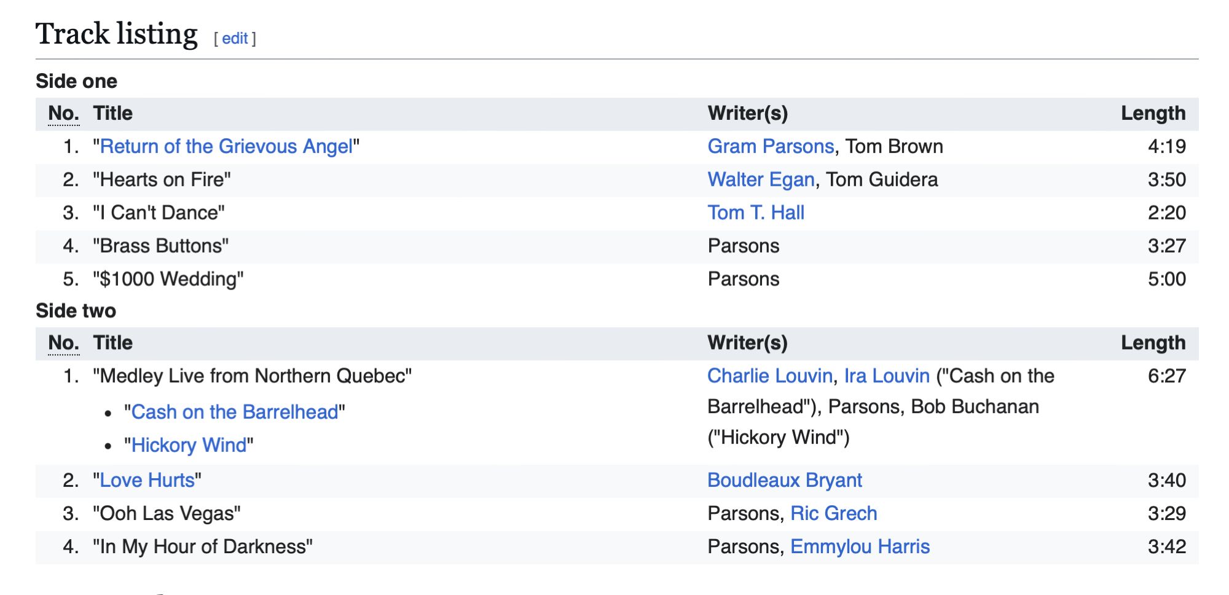Click the 6:27 medley length value

(1166, 376)
